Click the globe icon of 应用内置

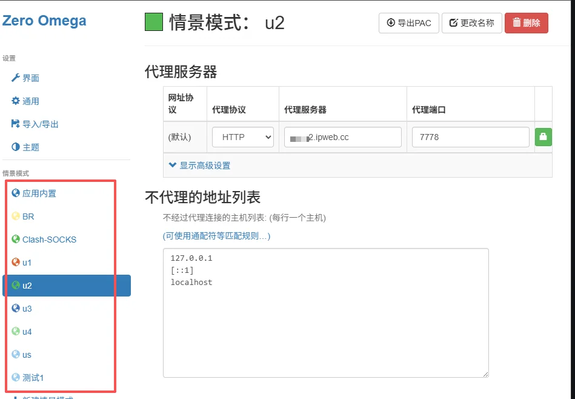(15, 193)
